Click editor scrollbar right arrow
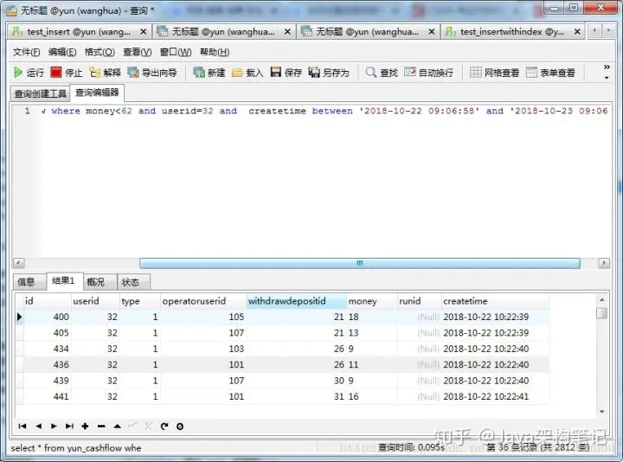 point(604,263)
